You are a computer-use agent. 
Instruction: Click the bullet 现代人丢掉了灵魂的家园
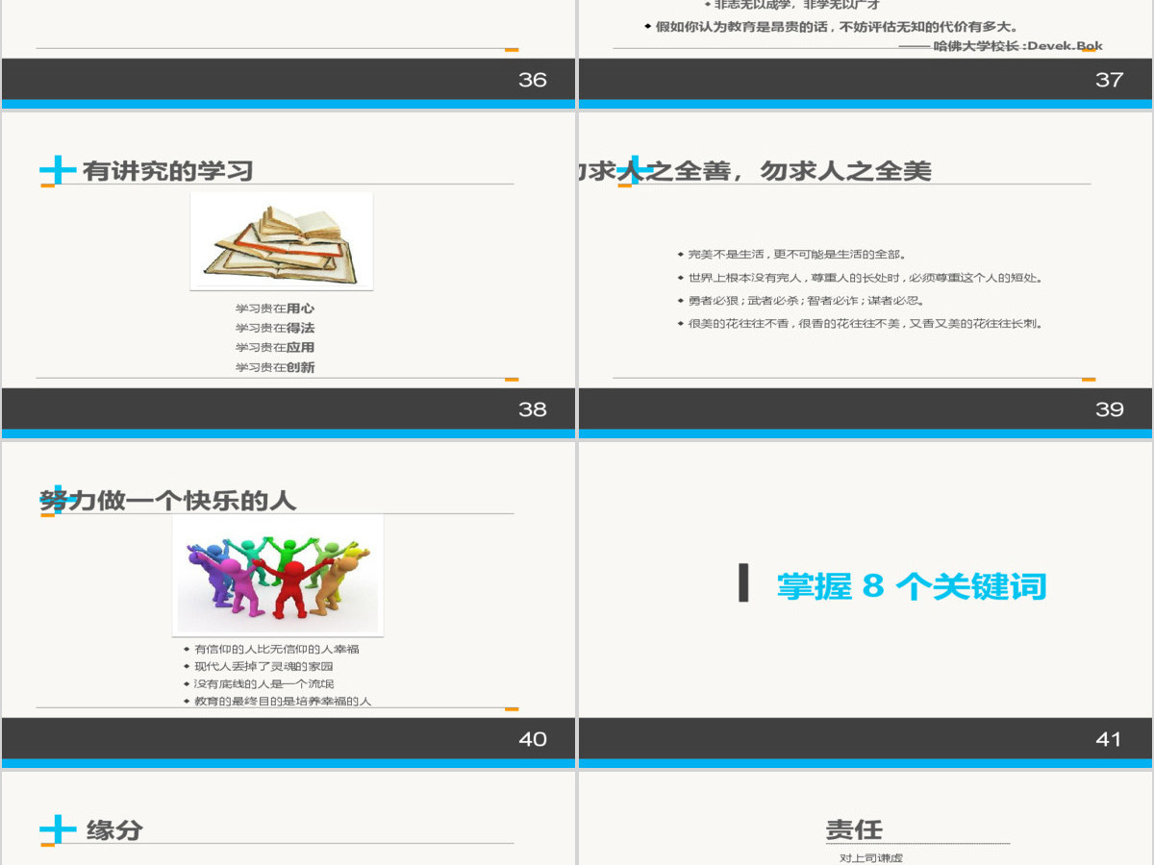[259, 666]
